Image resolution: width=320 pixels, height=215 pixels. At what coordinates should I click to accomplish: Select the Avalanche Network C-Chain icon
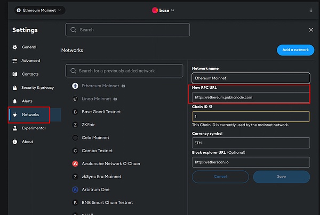75,163
